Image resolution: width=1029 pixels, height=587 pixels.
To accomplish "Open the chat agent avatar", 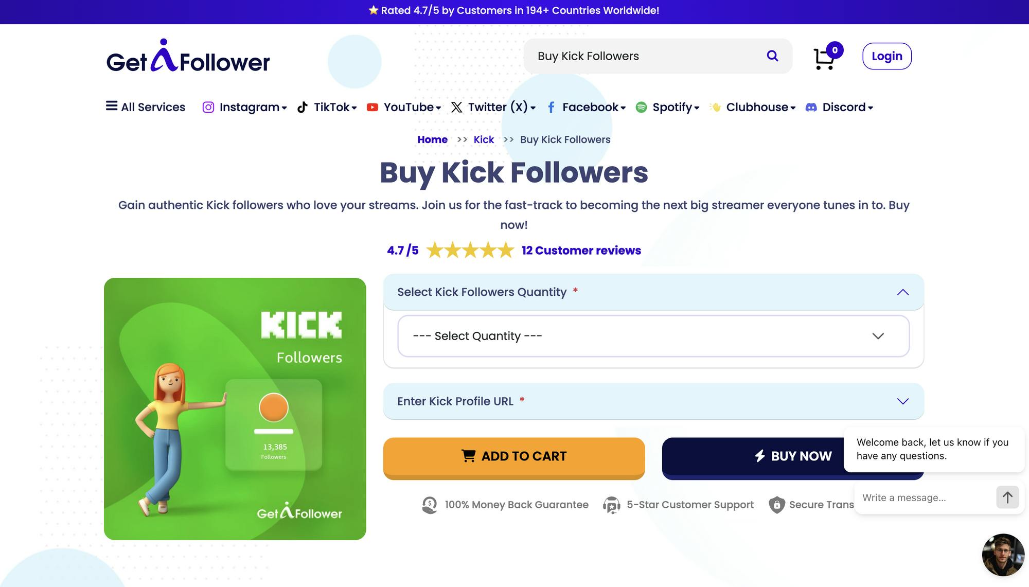I will [1003, 555].
